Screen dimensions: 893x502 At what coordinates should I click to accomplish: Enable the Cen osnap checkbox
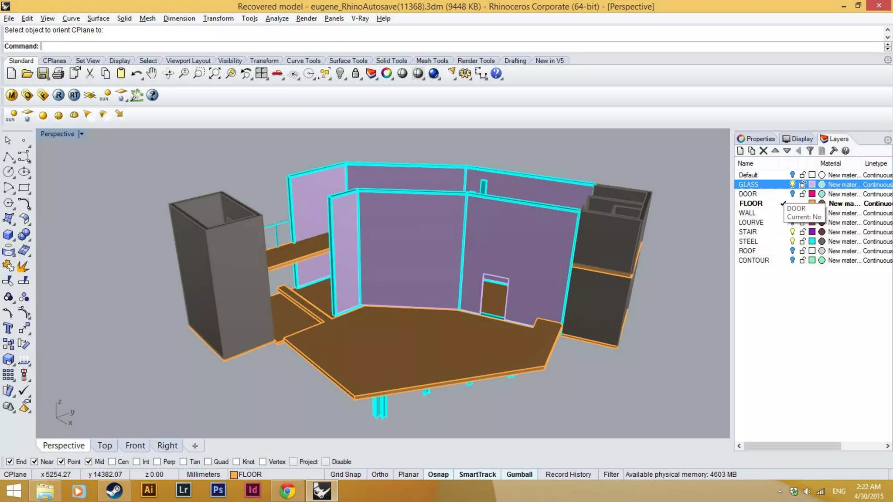[112, 461]
